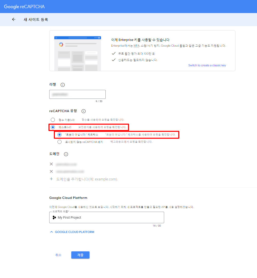Edit the 프로젝트 이름 field My First Project
The height and width of the screenshot is (278, 257).
coord(106,217)
